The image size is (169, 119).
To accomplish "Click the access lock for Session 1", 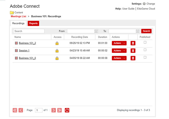I will click(57, 51).
